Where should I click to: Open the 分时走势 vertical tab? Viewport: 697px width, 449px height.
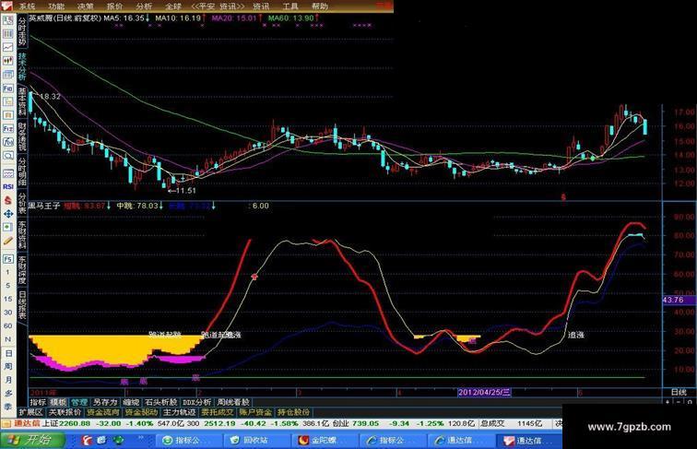coord(22,31)
